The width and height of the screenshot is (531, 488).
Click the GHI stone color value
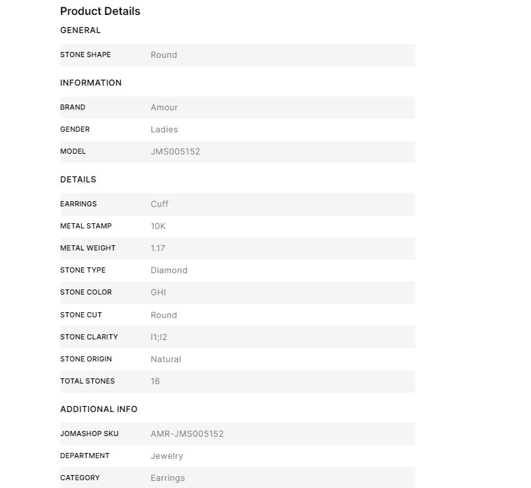pos(158,293)
